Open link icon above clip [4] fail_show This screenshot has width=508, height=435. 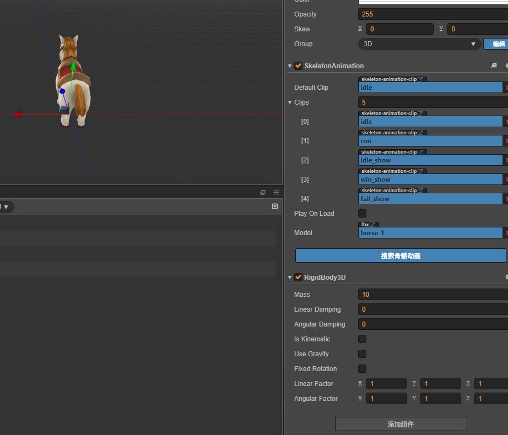pyautogui.click(x=420, y=191)
